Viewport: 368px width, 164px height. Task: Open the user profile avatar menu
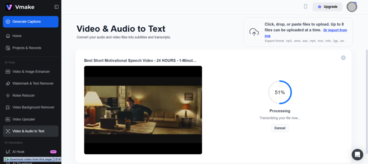tap(351, 7)
